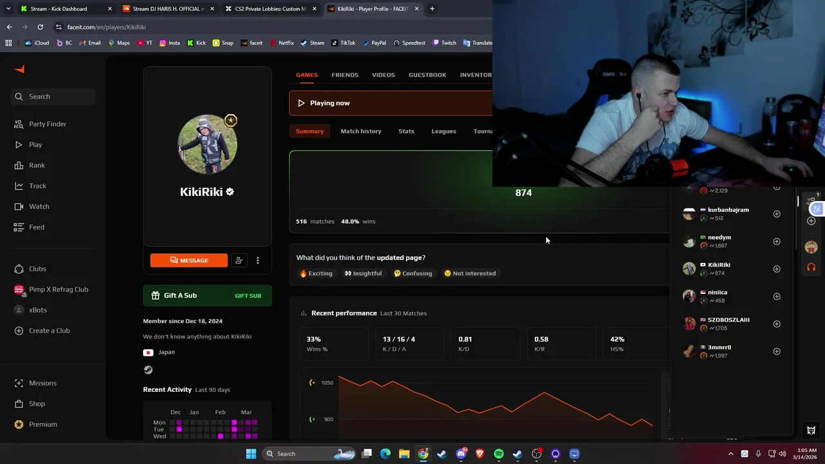
Task: Add kurbanbajram with the plus icon
Action: (x=777, y=214)
